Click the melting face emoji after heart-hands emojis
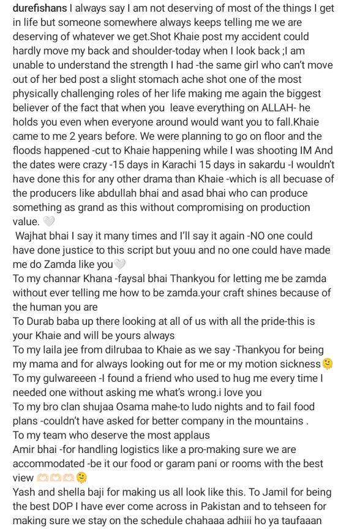Viewport: 349px width, 529px height. click(x=81, y=478)
